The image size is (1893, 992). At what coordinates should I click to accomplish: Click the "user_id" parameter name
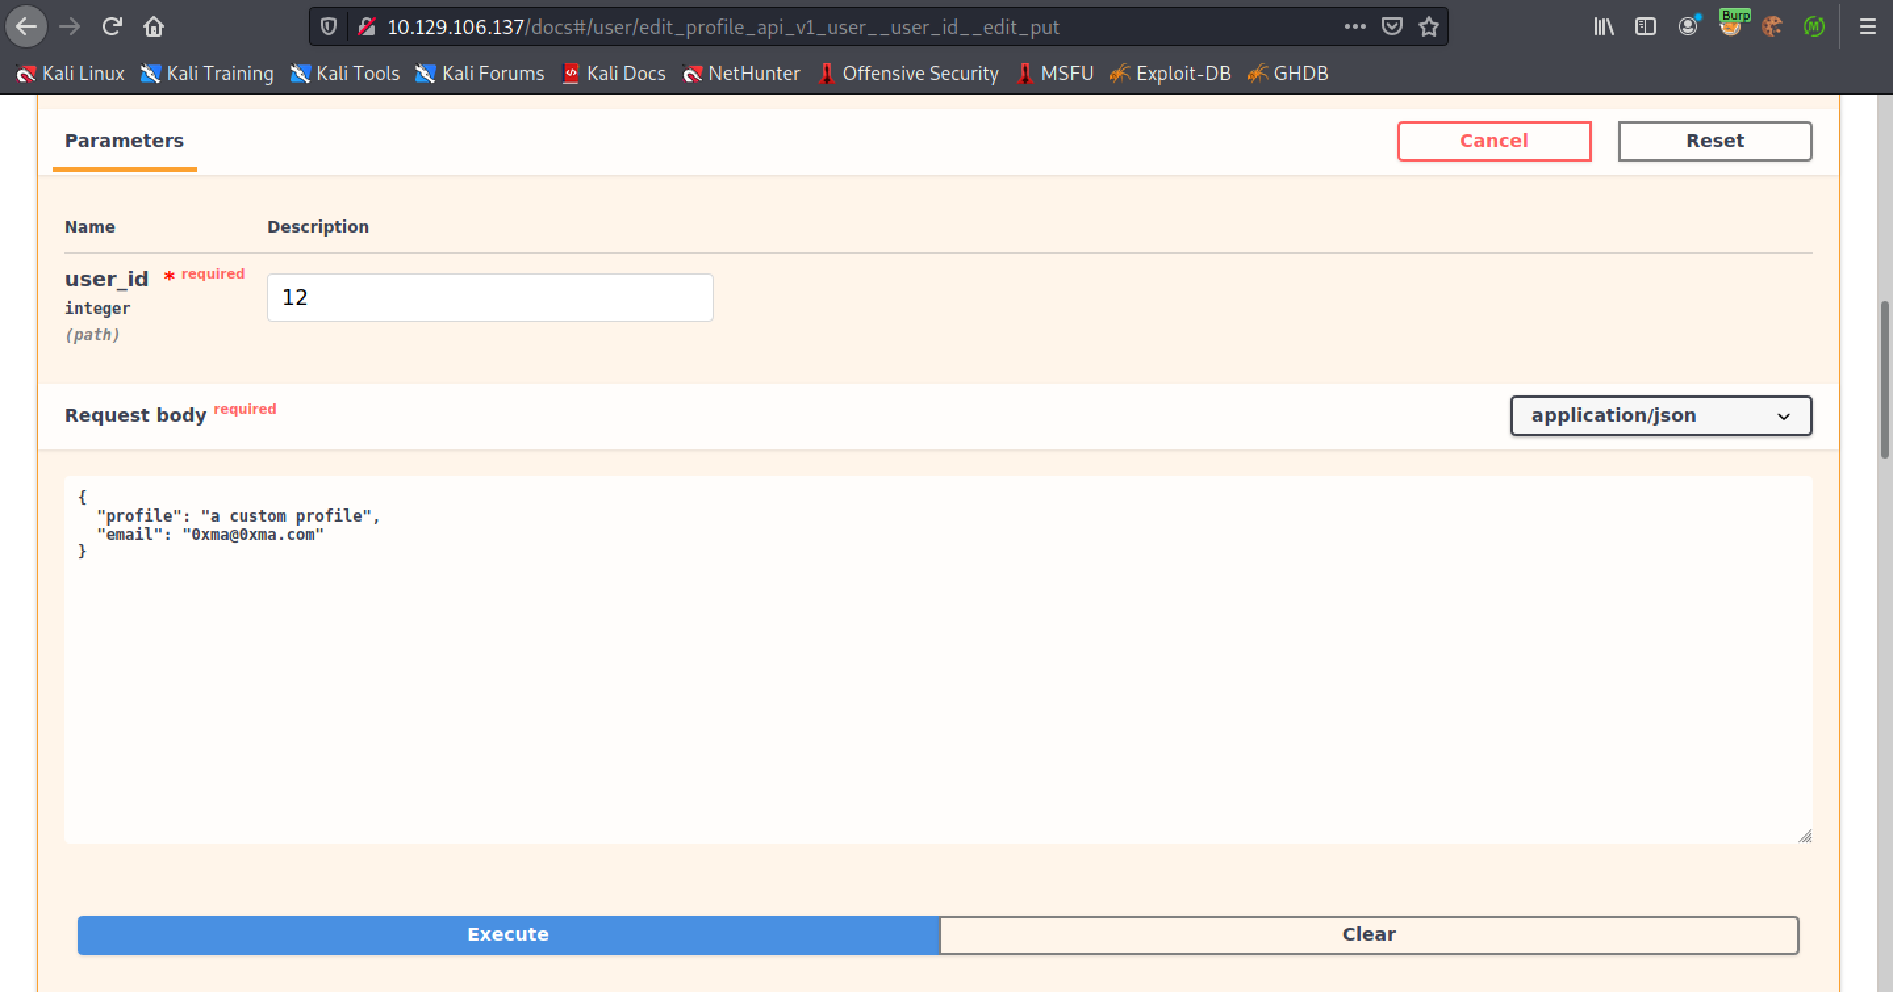106,279
